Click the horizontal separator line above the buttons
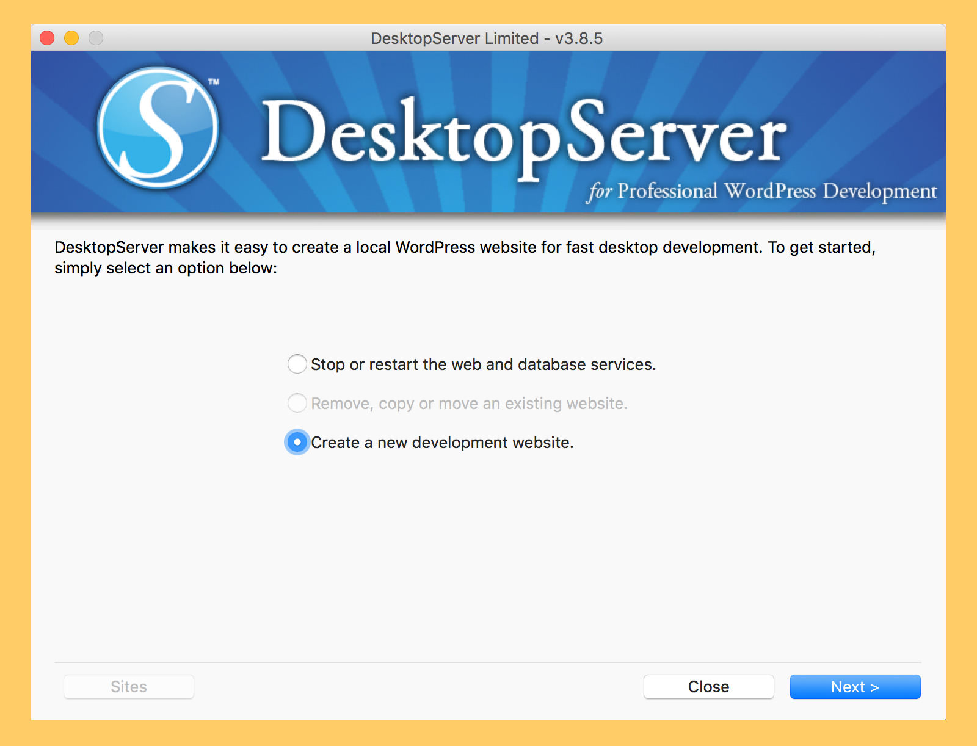The height and width of the screenshot is (746, 977). click(487, 662)
